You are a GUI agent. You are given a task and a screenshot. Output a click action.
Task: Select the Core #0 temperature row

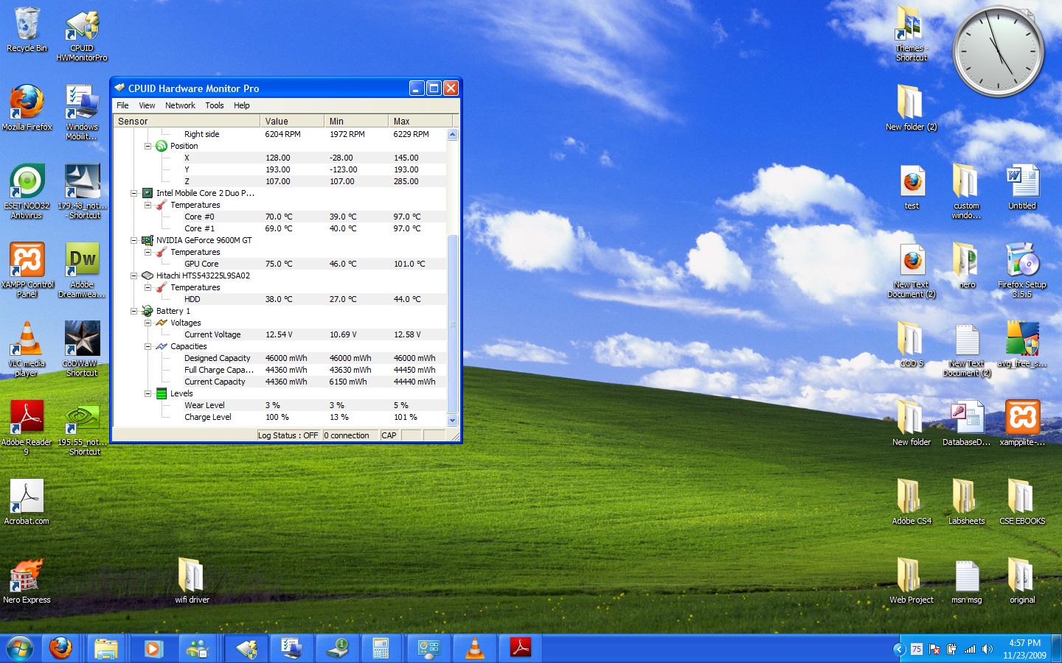[x=280, y=217]
